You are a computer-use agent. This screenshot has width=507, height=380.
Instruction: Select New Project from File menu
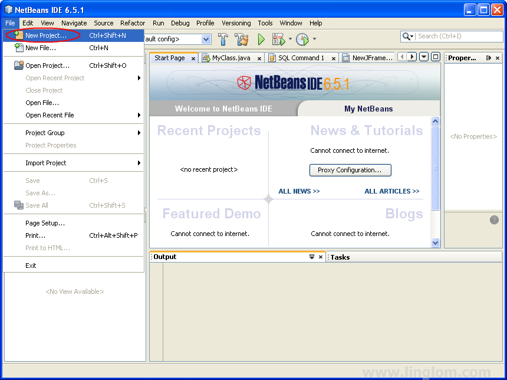coord(74,35)
